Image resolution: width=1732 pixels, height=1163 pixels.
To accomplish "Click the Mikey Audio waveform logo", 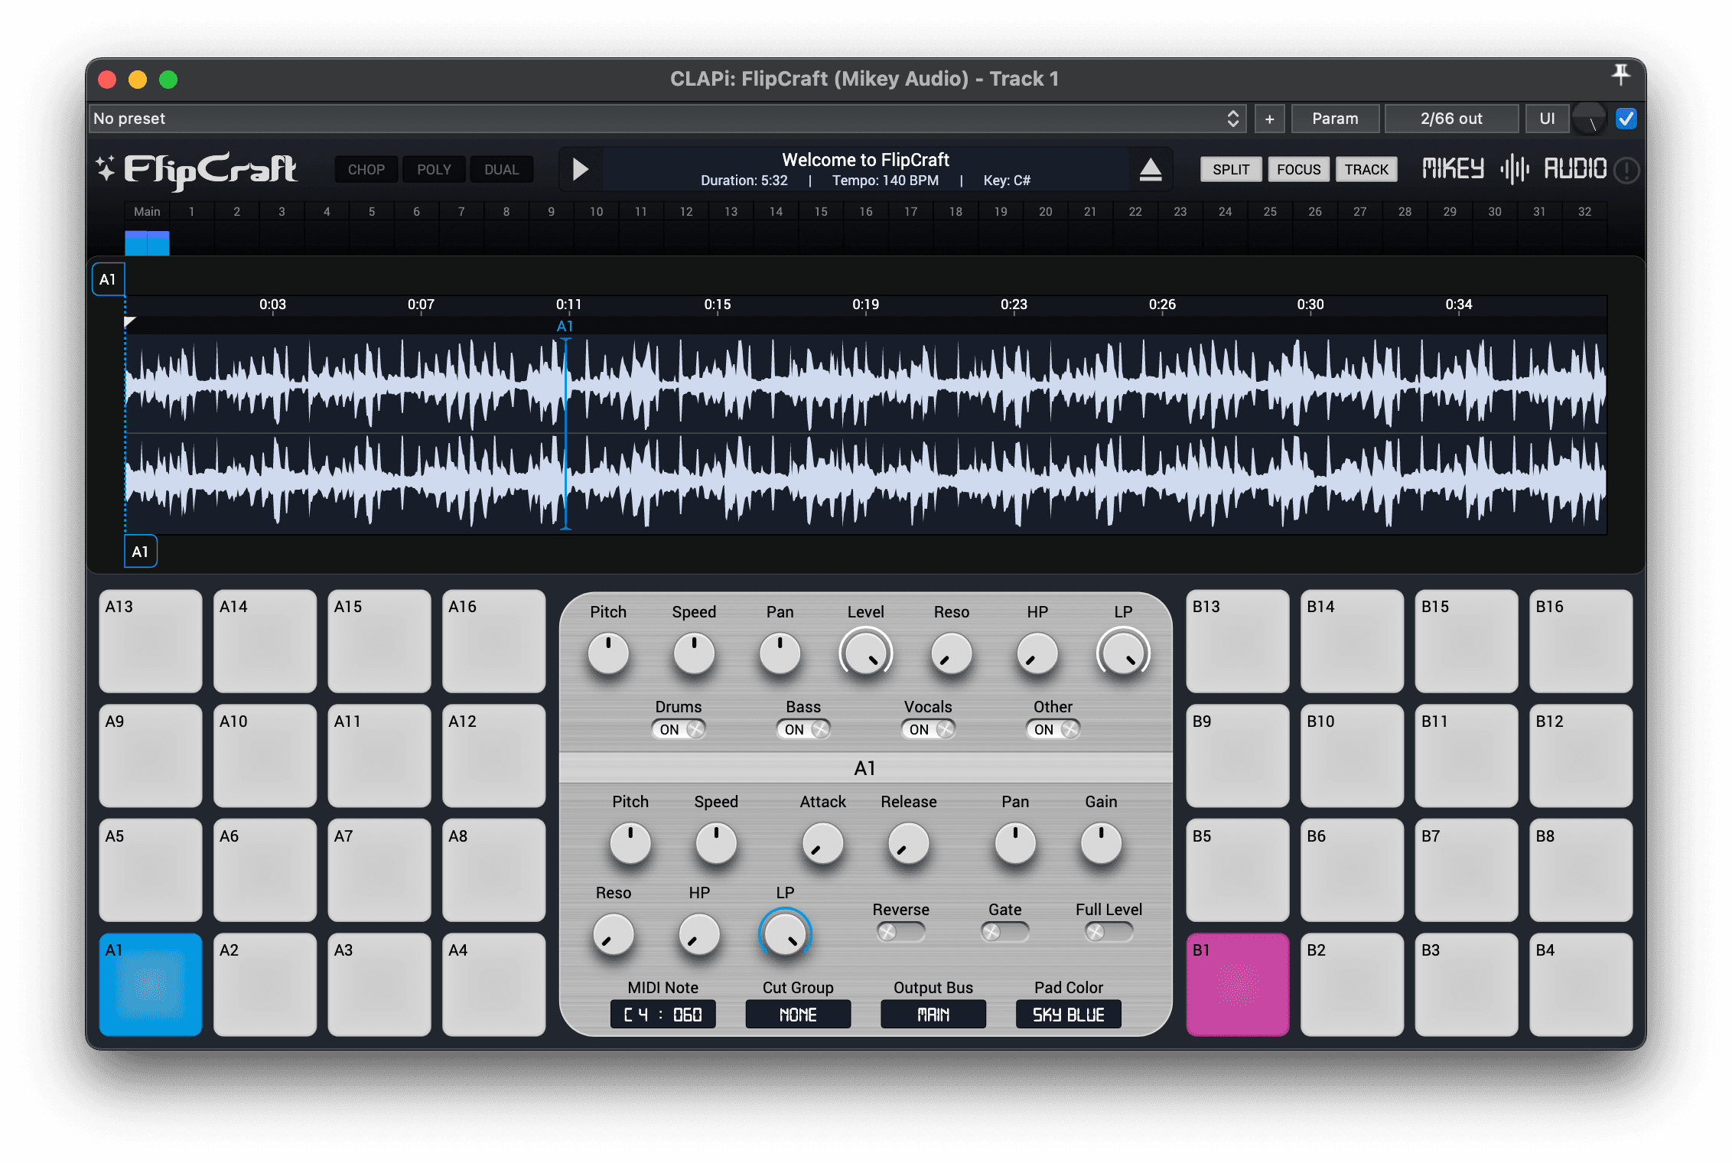I will 1514,168.
